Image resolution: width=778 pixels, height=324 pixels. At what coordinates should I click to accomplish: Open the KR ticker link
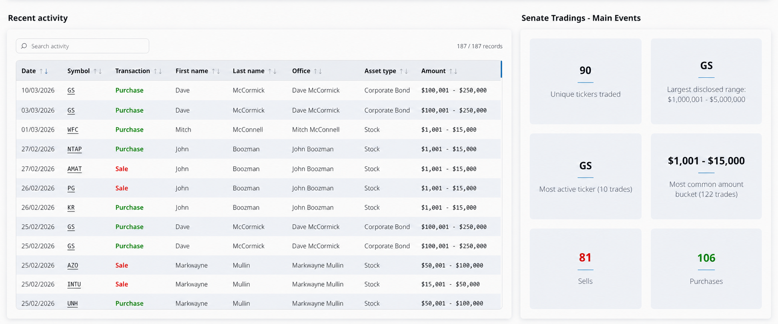[71, 207]
